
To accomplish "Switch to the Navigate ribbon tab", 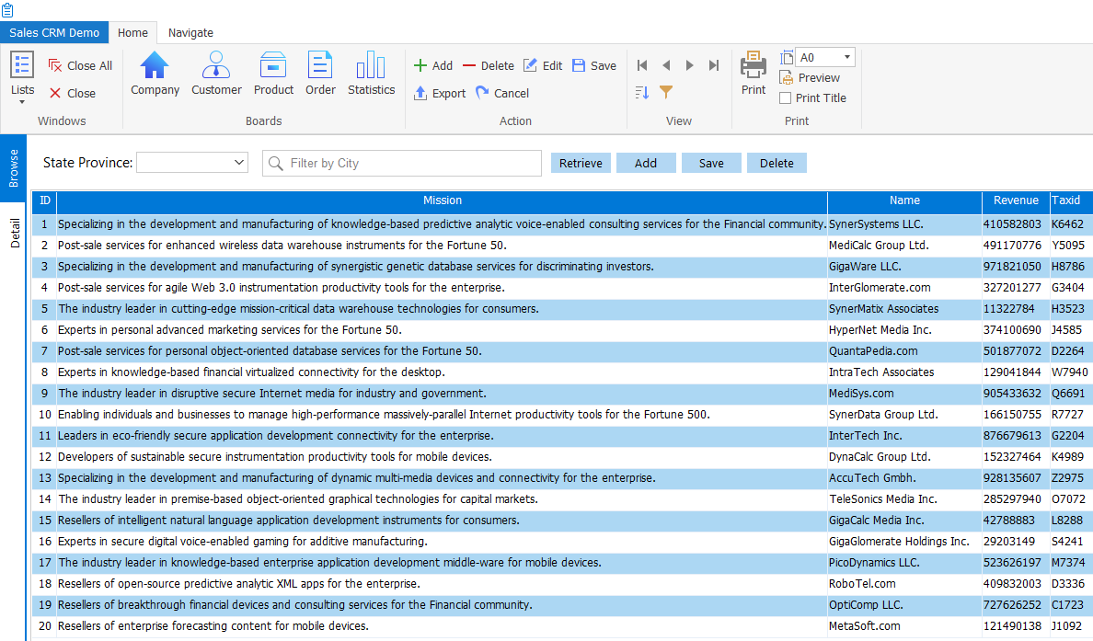I will pyautogui.click(x=190, y=33).
